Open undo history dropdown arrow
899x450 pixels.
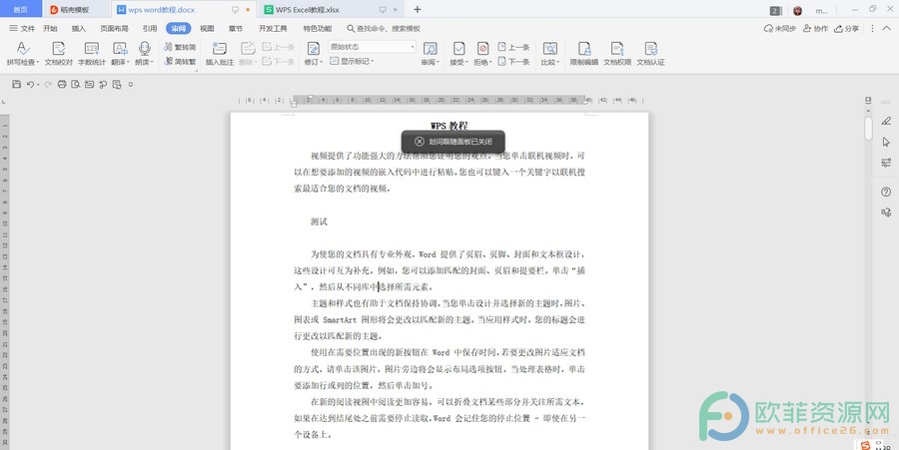38,85
